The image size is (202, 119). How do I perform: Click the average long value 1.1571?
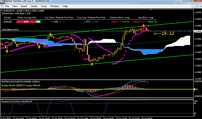pos(87,22)
